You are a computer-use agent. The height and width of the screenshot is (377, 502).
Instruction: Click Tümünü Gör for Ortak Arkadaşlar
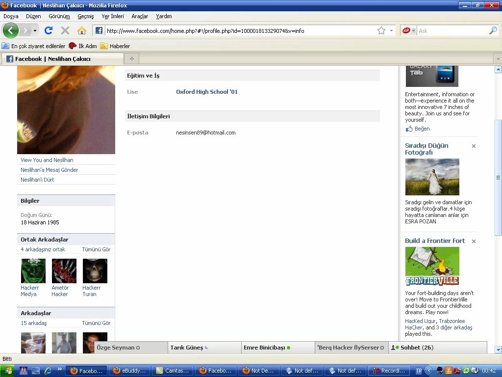[96, 249]
